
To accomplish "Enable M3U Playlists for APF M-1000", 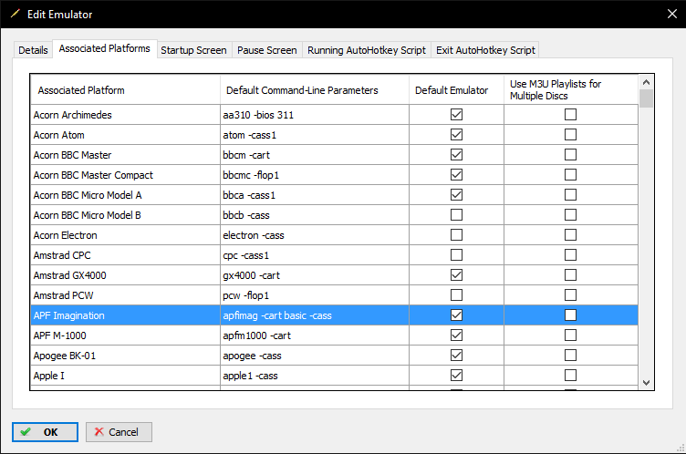I will 570,335.
